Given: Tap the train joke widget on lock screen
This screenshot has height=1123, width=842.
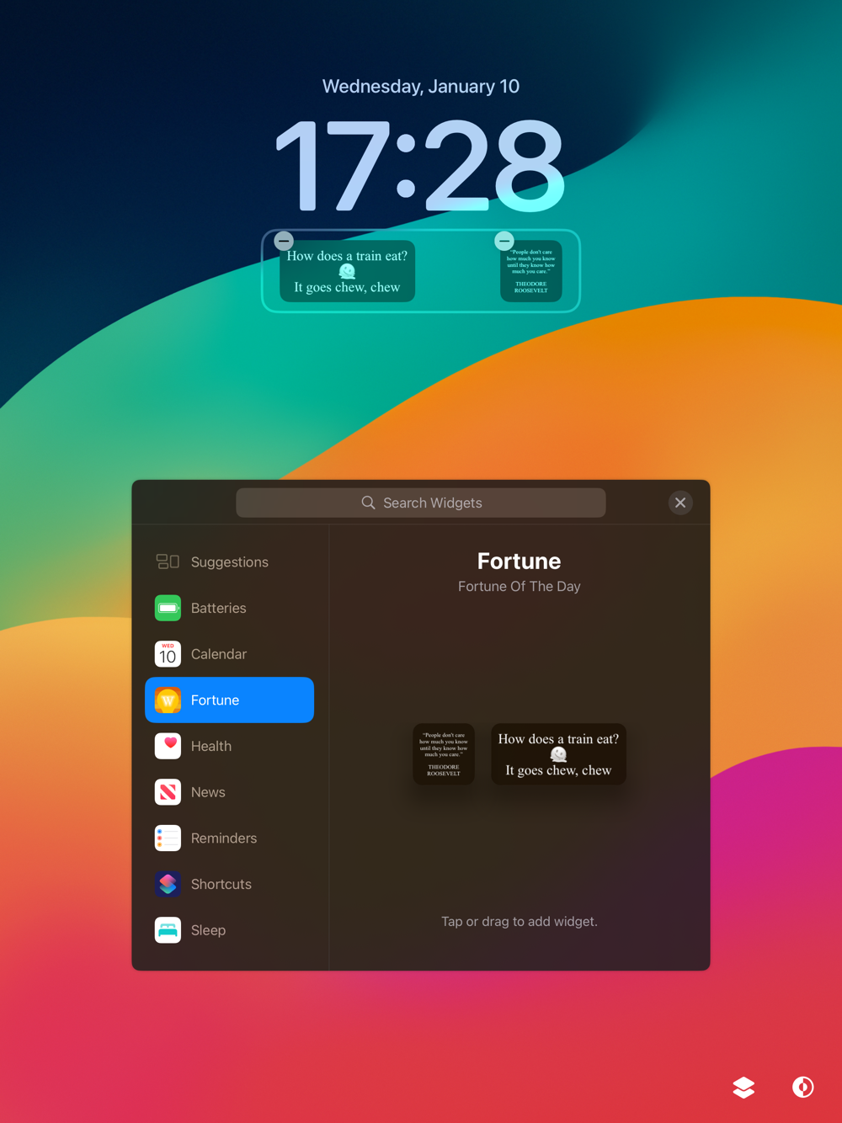Looking at the screenshot, I should [347, 271].
